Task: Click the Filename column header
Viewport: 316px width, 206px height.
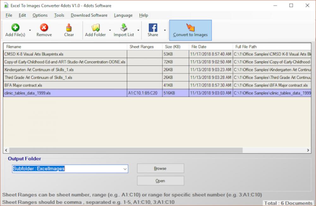Action: coord(63,46)
